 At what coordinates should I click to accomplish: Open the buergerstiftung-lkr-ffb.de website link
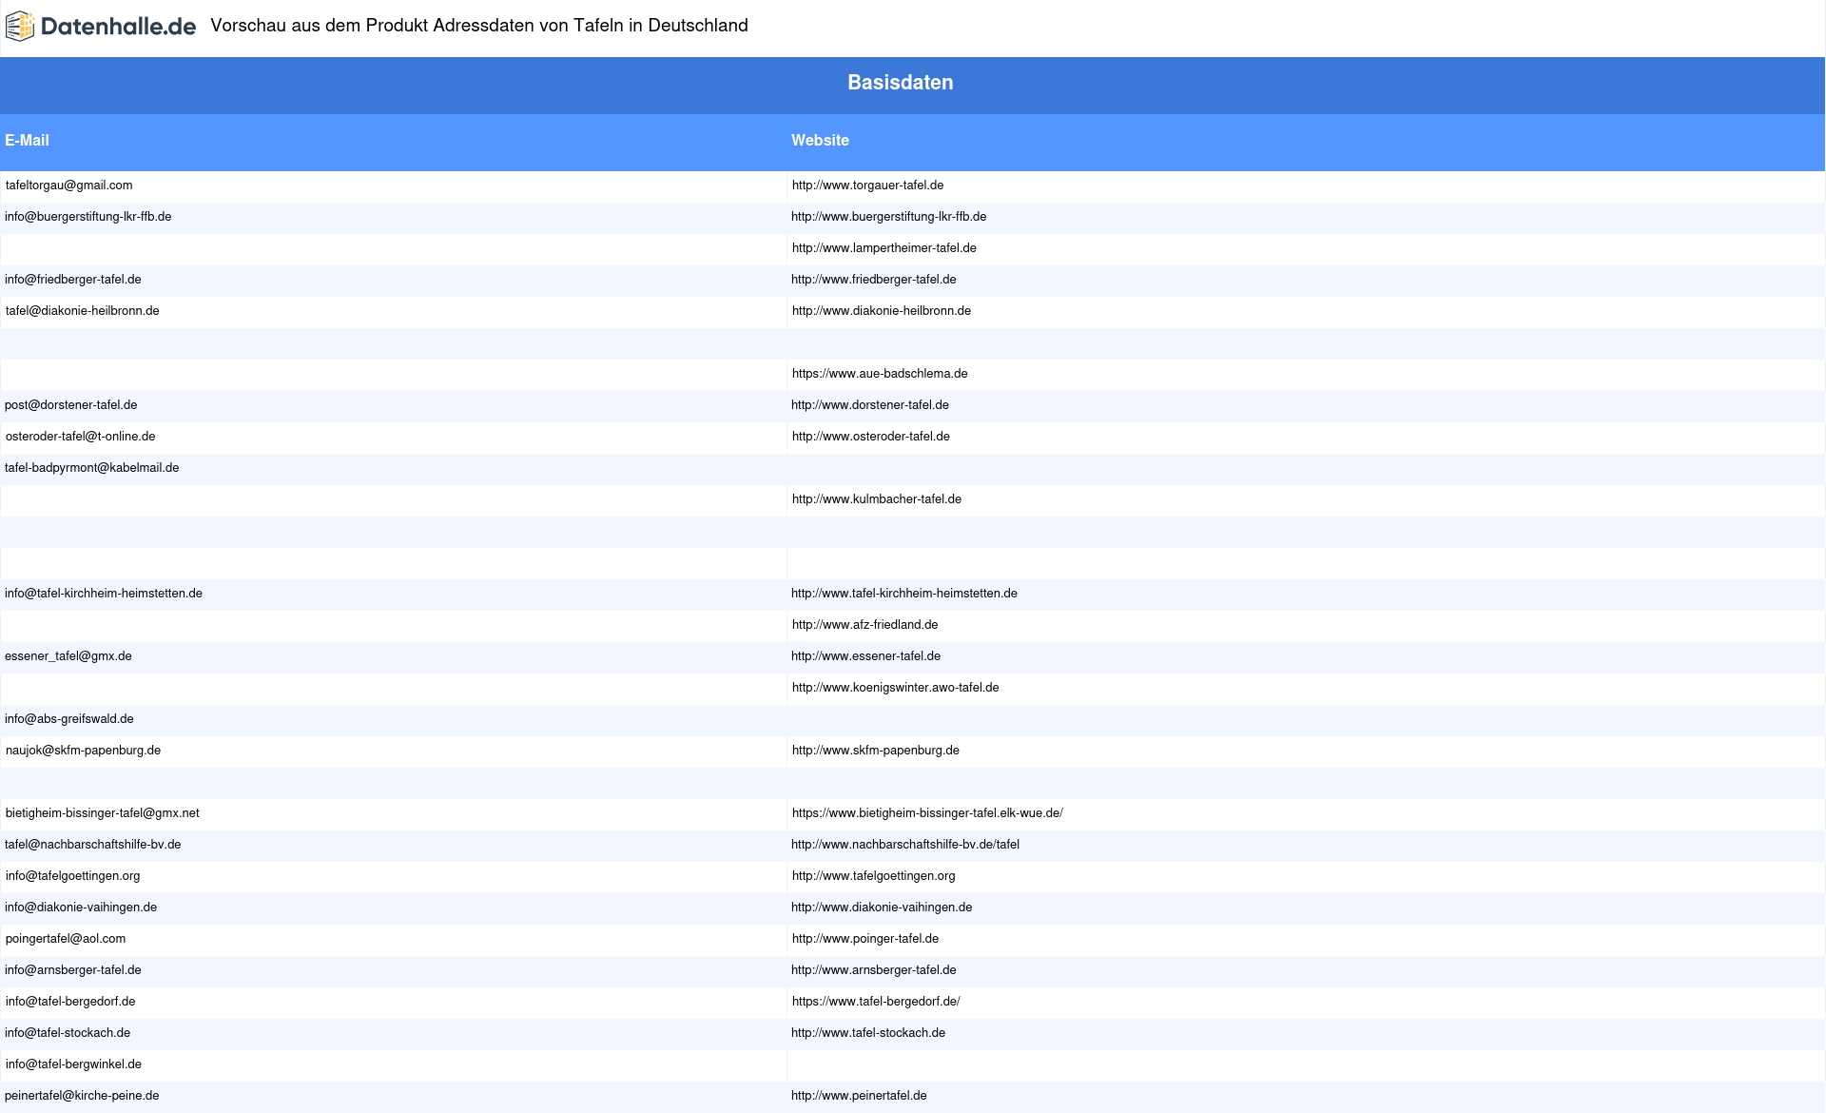click(x=888, y=217)
